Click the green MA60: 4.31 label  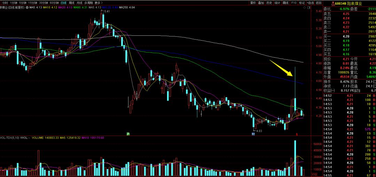tap(81, 8)
